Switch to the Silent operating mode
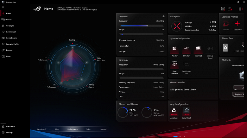Image resolution: width=247 pixels, height=138 pixels. pos(57,129)
